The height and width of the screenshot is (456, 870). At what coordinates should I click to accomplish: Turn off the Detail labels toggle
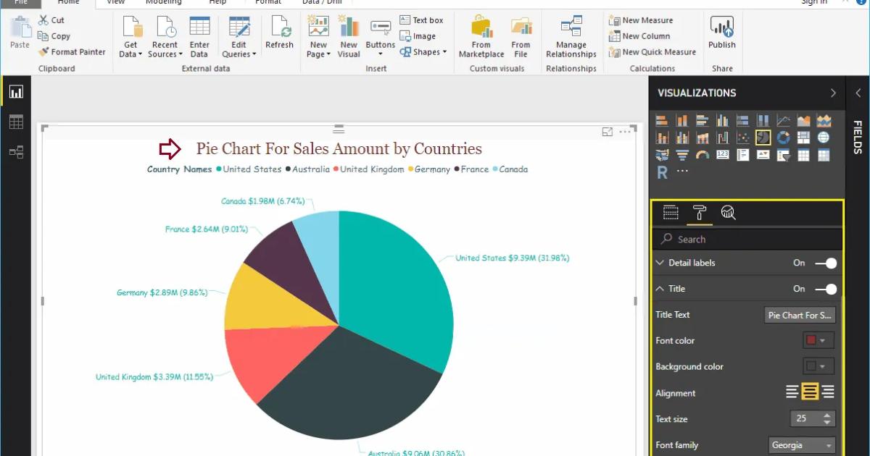tap(824, 263)
